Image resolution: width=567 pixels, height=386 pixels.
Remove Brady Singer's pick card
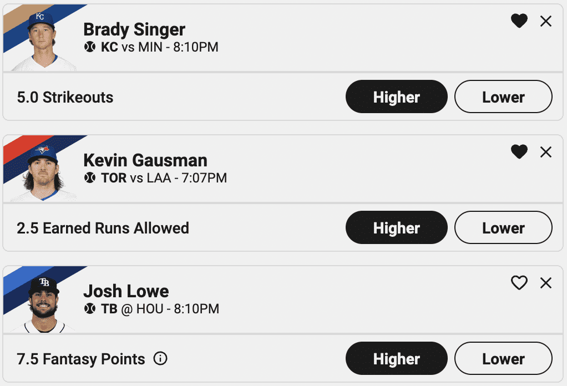[x=546, y=21]
